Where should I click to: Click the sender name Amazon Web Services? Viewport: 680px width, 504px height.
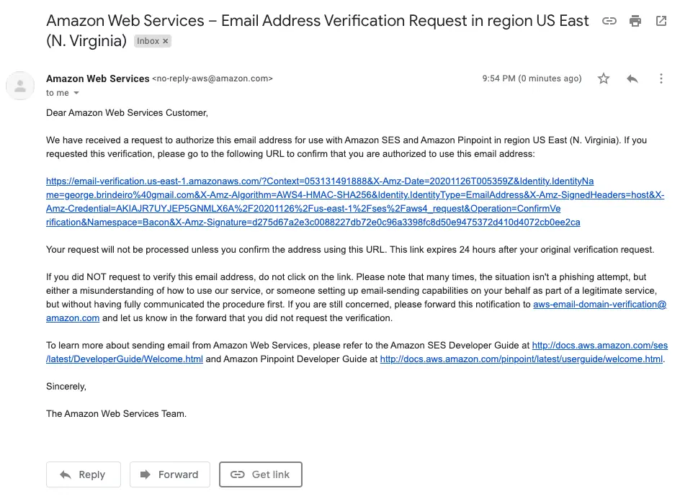(97, 78)
